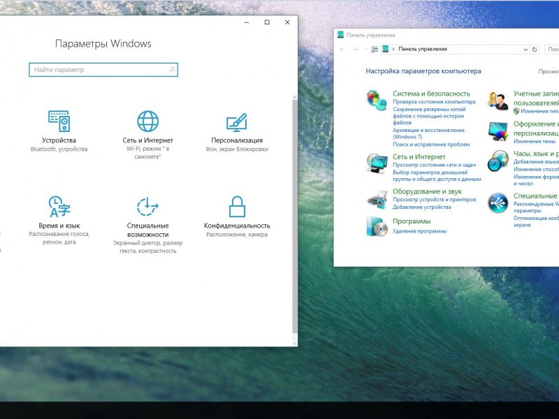Close the Параметры Windows window
The width and height of the screenshot is (559, 419).
coord(287,22)
